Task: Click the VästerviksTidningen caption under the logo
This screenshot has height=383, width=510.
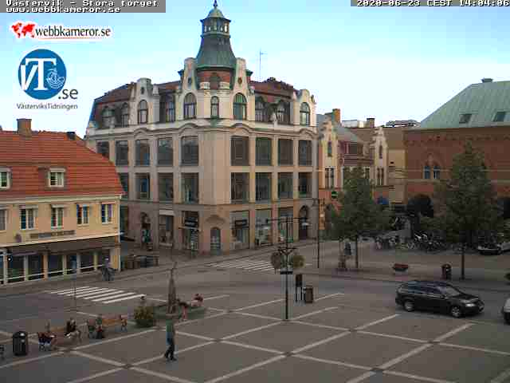Action: (x=47, y=106)
